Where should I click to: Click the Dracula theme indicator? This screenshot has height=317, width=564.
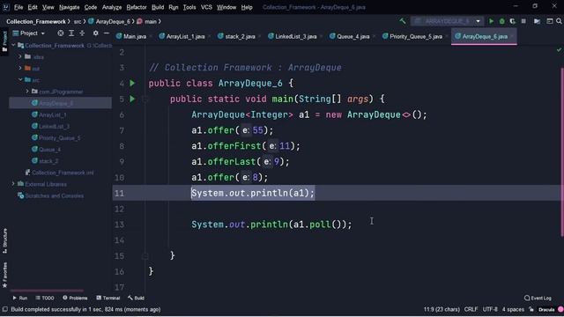point(546,309)
